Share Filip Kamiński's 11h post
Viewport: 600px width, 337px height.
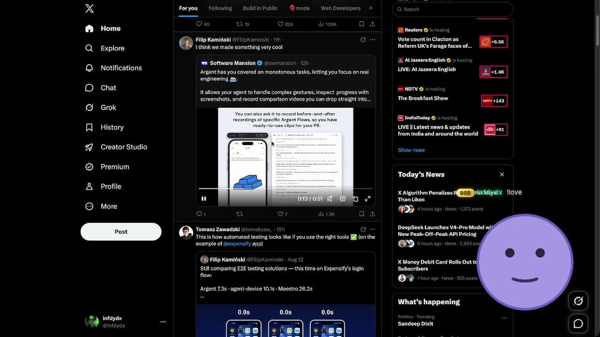click(x=372, y=214)
